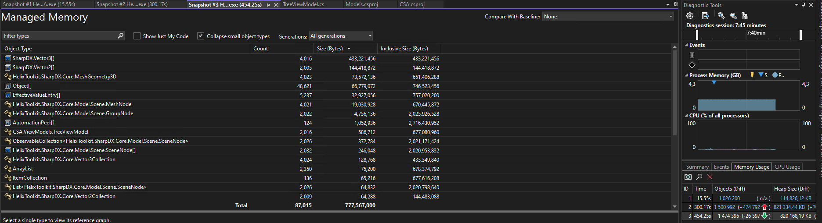Enable Show Just My Code checkbox
822x223 pixels.
coord(137,36)
